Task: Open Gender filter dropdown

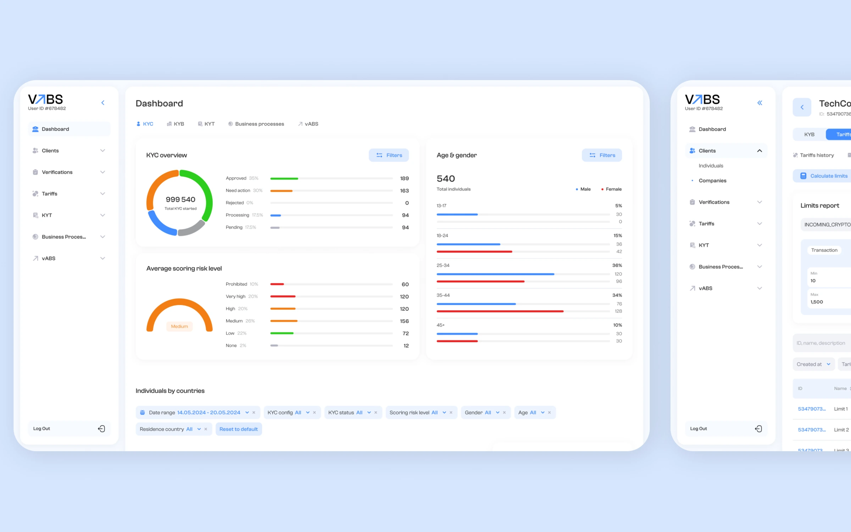Action: pos(498,412)
